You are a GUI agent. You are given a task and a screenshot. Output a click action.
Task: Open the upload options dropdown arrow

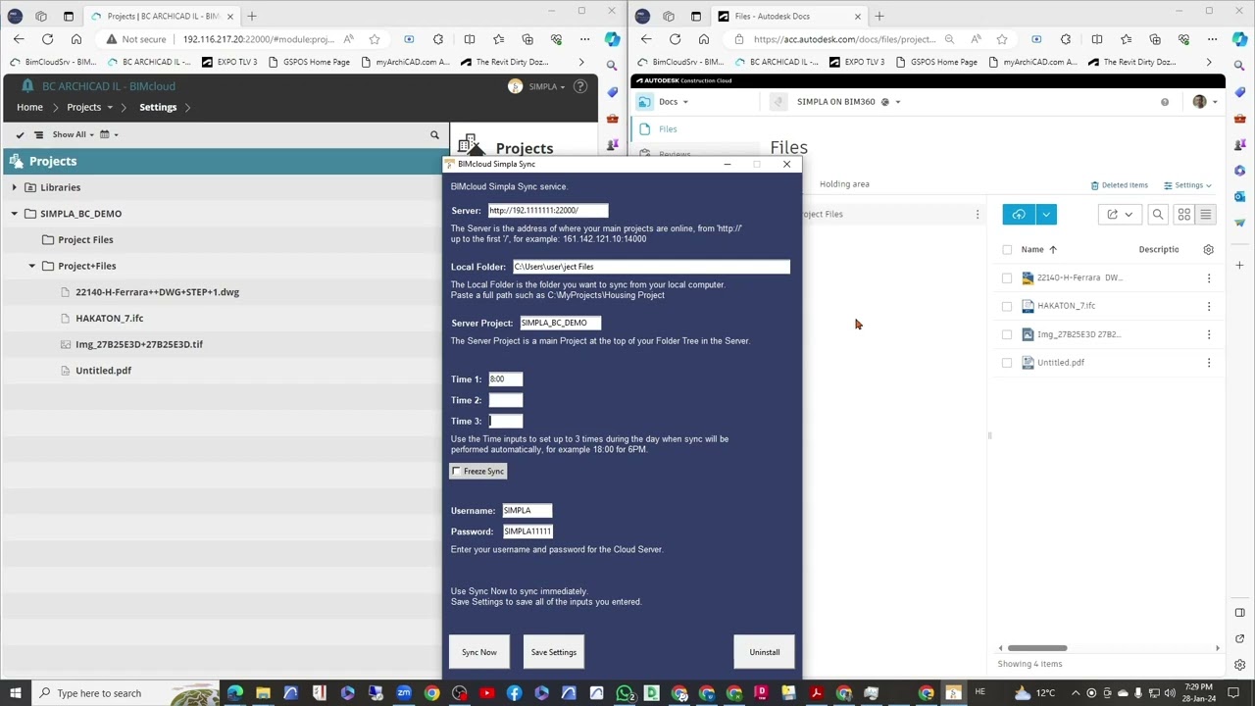[x=1046, y=215]
